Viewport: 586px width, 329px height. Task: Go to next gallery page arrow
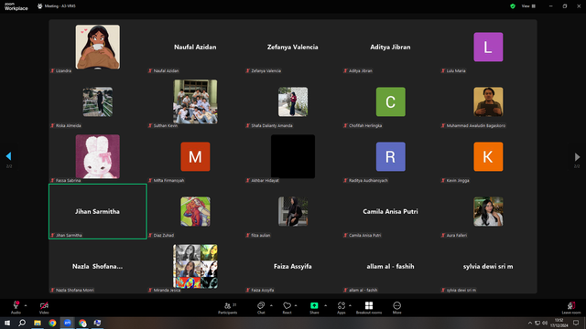(577, 156)
